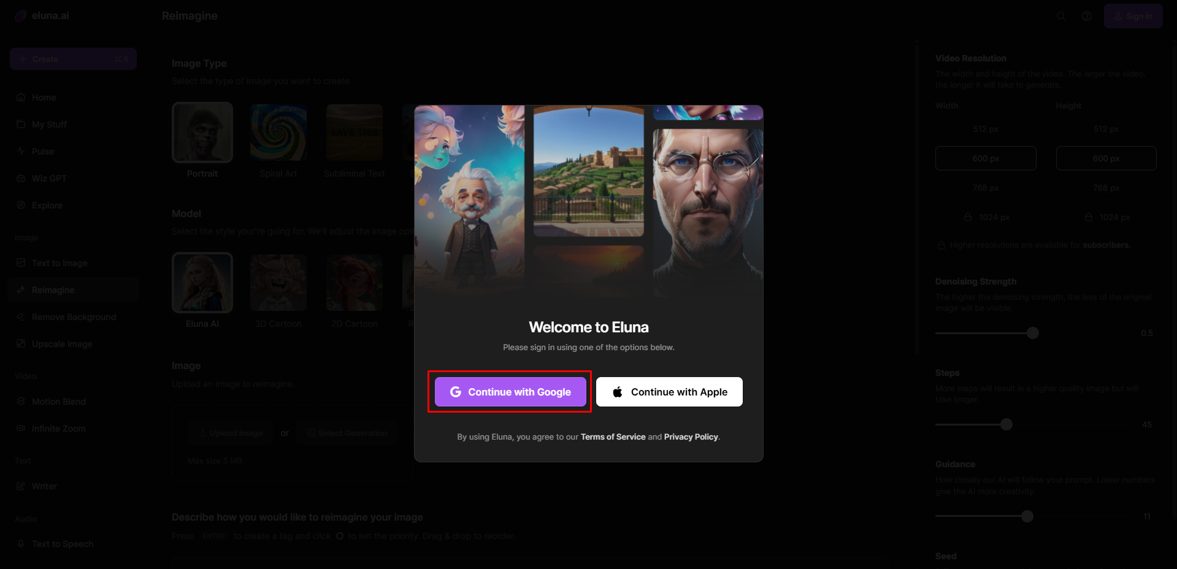Click the Home icon in sidebar
The height and width of the screenshot is (569, 1177).
21,97
